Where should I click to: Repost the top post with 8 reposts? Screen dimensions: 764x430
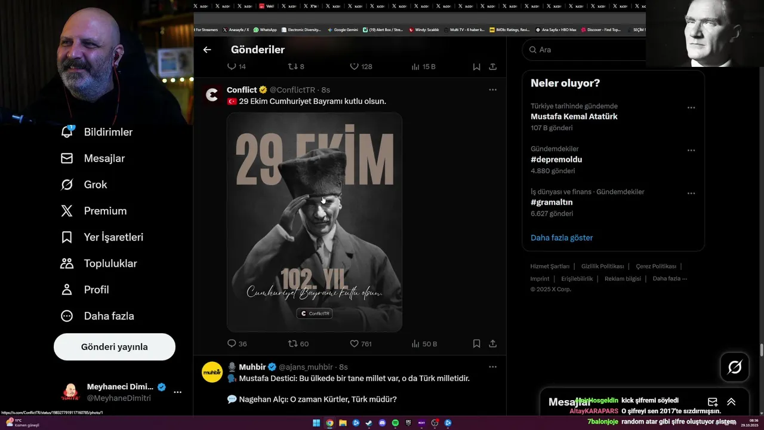[297, 66]
